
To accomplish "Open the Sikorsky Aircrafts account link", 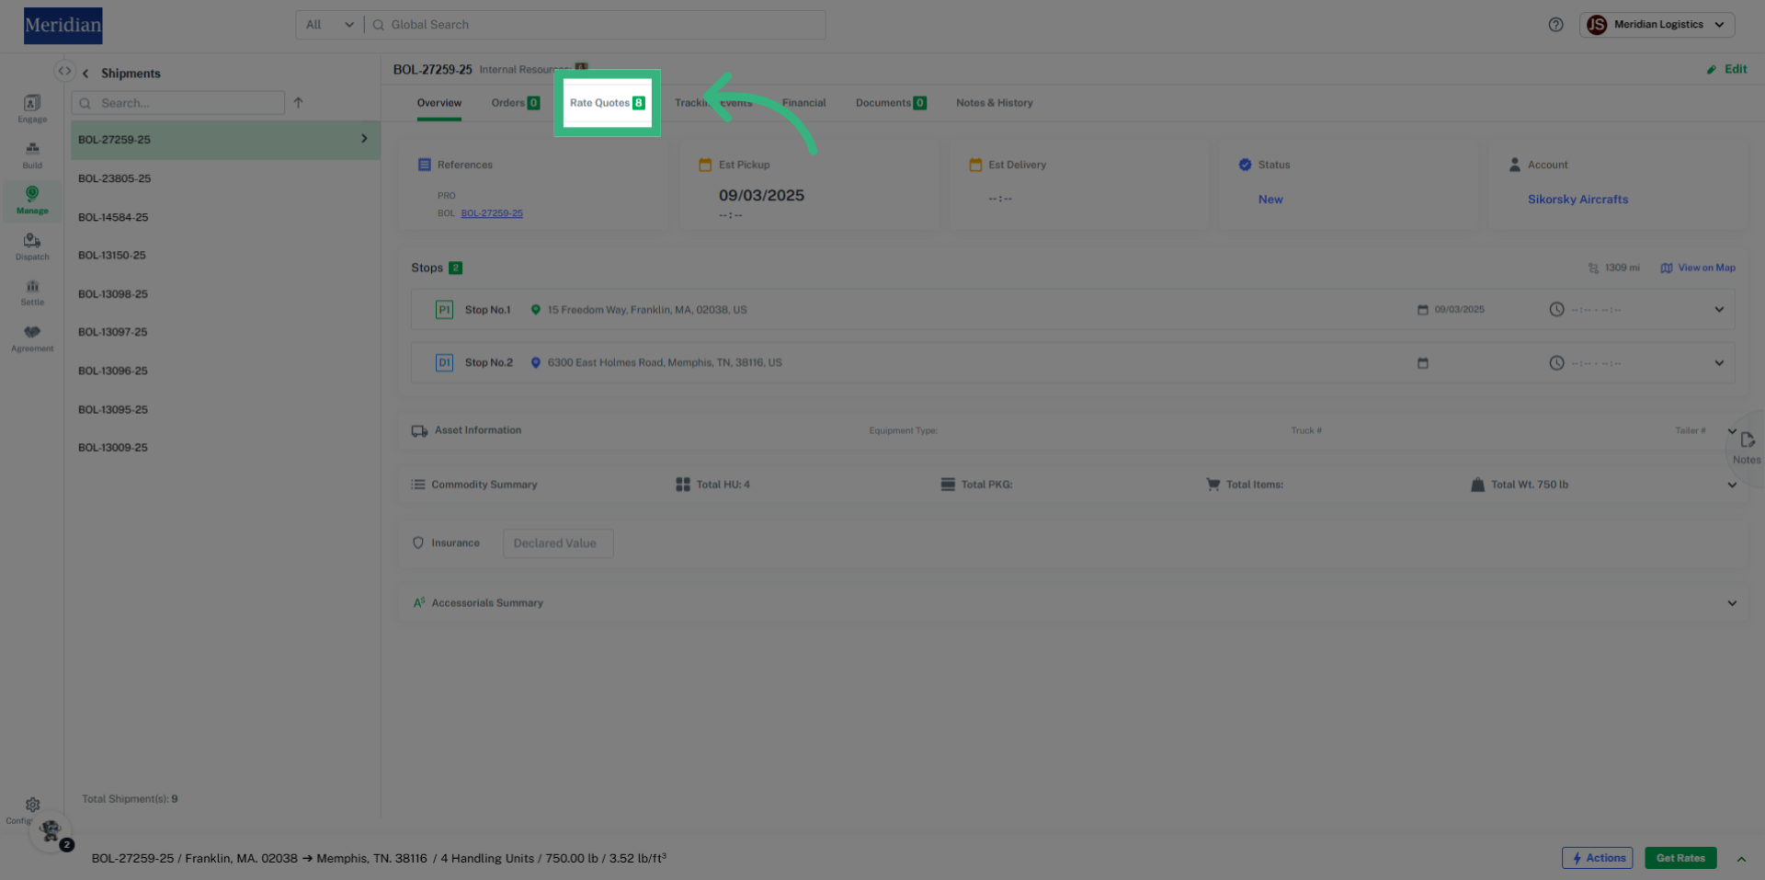I will coord(1577,200).
